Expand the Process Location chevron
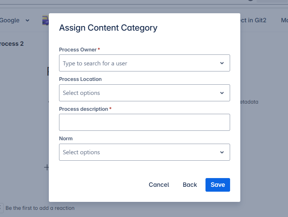The image size is (288, 217). coord(222,93)
